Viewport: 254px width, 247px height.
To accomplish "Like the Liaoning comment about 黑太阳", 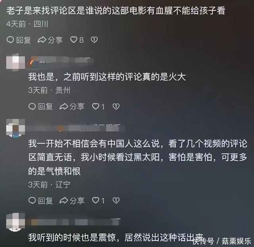I will [x=98, y=200].
